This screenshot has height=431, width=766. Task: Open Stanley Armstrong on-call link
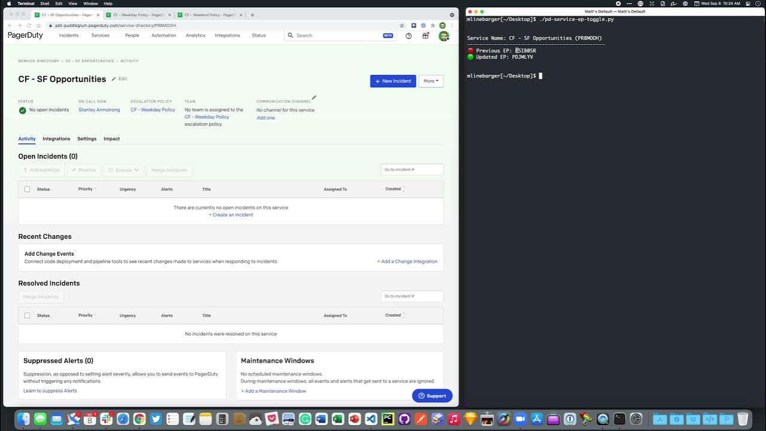(x=99, y=110)
